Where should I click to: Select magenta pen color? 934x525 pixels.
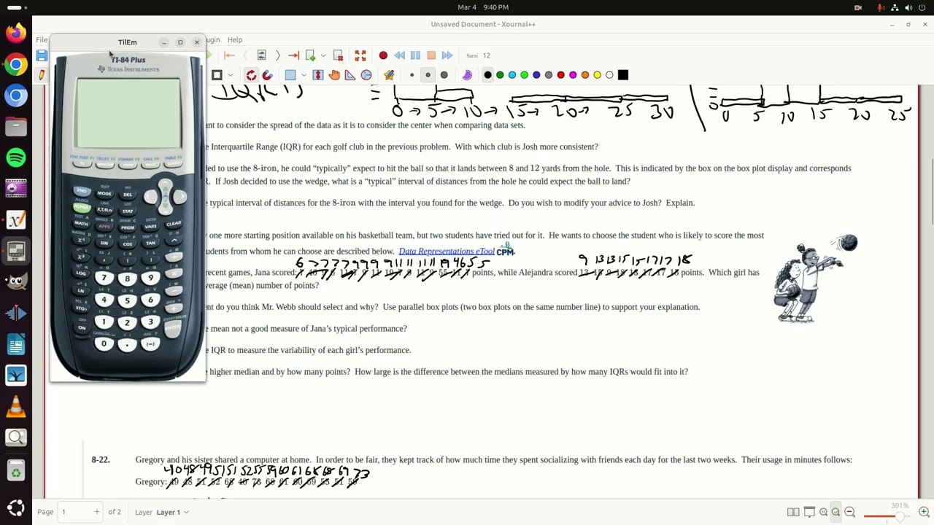[573, 75]
